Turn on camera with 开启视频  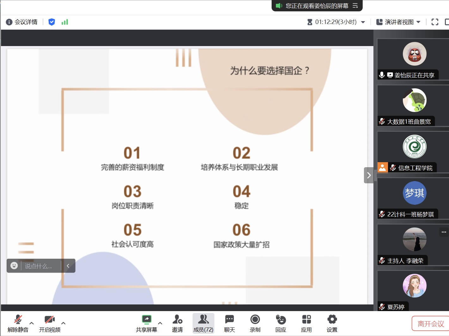coord(50,323)
